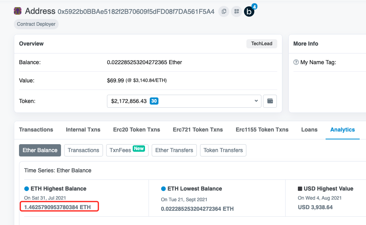Screen dimensions: 366x225
Task: Open the Erc20 Token Txns tab
Action: pyautogui.click(x=137, y=130)
